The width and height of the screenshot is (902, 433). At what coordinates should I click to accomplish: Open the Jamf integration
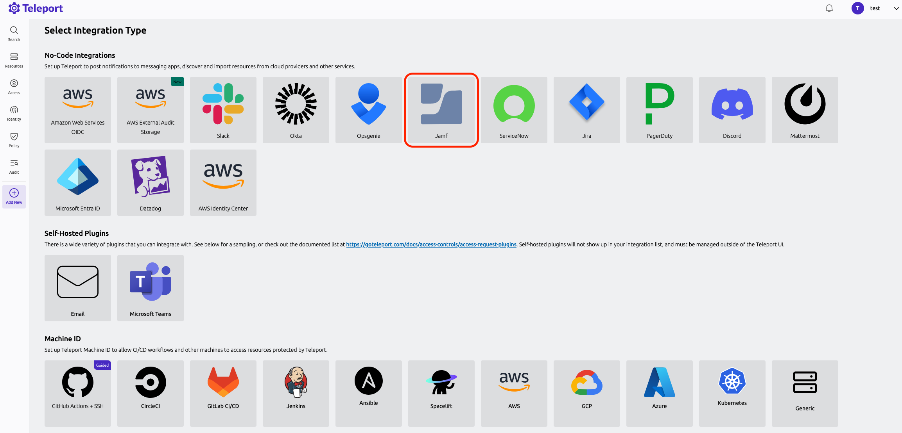tap(441, 110)
